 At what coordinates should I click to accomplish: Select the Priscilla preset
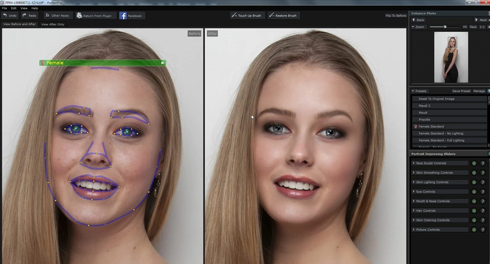tap(449, 120)
